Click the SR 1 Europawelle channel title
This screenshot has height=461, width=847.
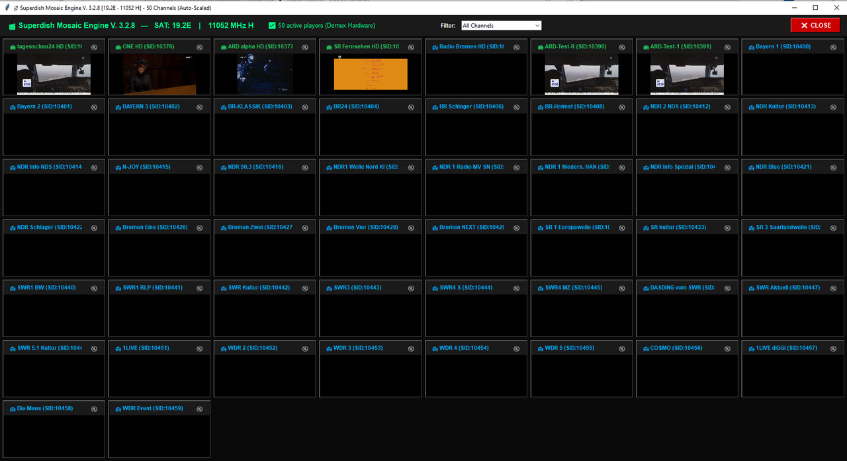coord(578,227)
